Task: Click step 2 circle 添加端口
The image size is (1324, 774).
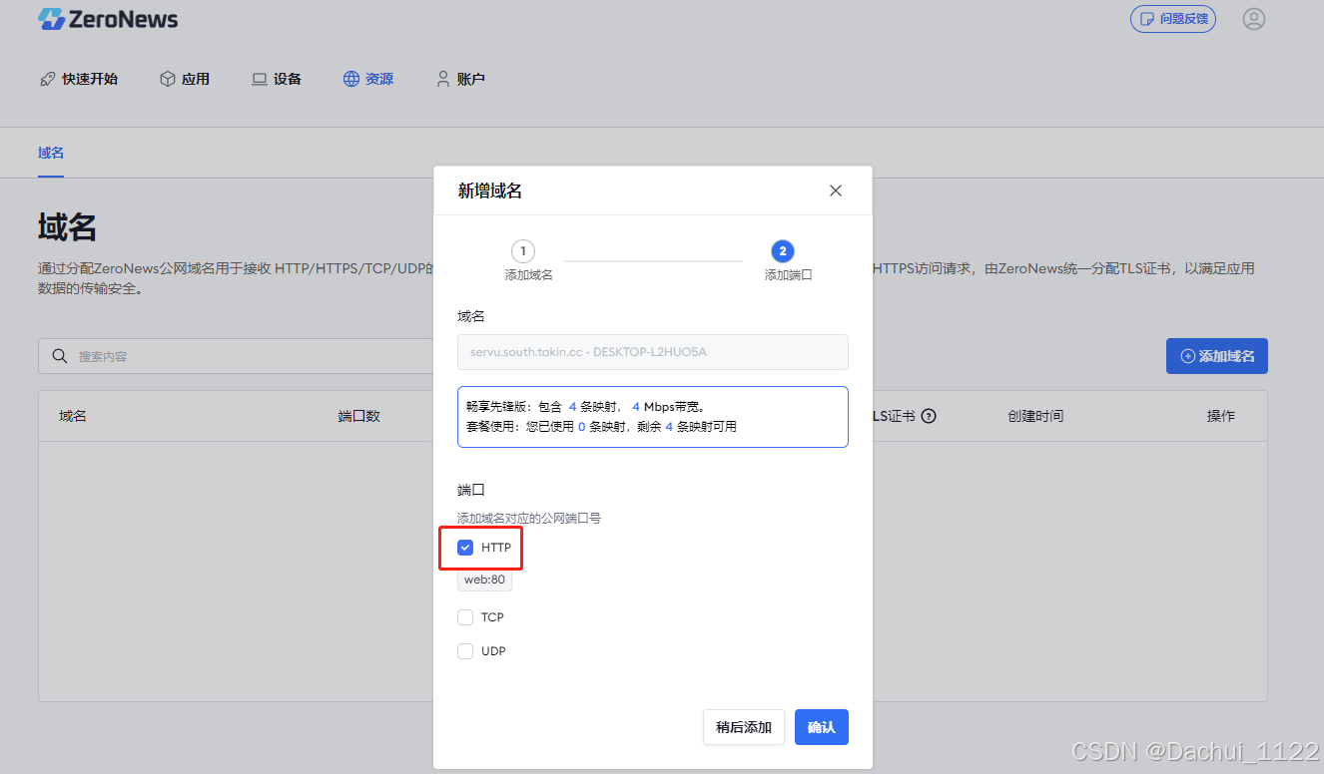Action: (783, 251)
